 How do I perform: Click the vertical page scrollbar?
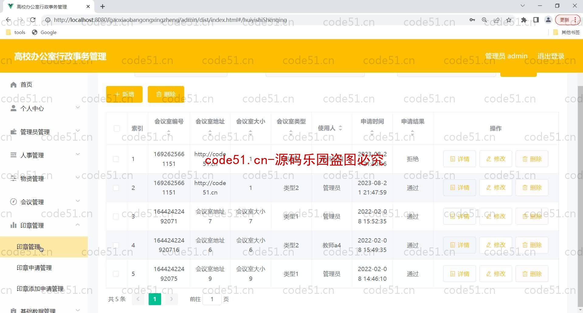580,196
